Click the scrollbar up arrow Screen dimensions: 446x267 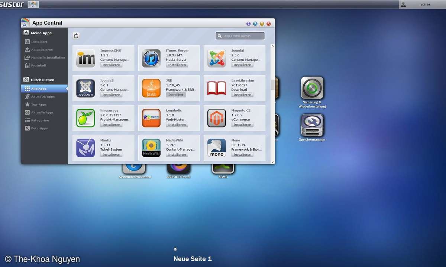pyautogui.click(x=272, y=46)
